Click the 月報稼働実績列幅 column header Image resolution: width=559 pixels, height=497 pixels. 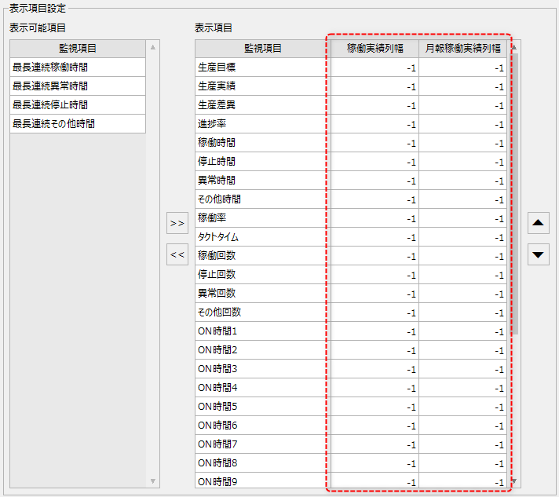pyautogui.click(x=462, y=49)
